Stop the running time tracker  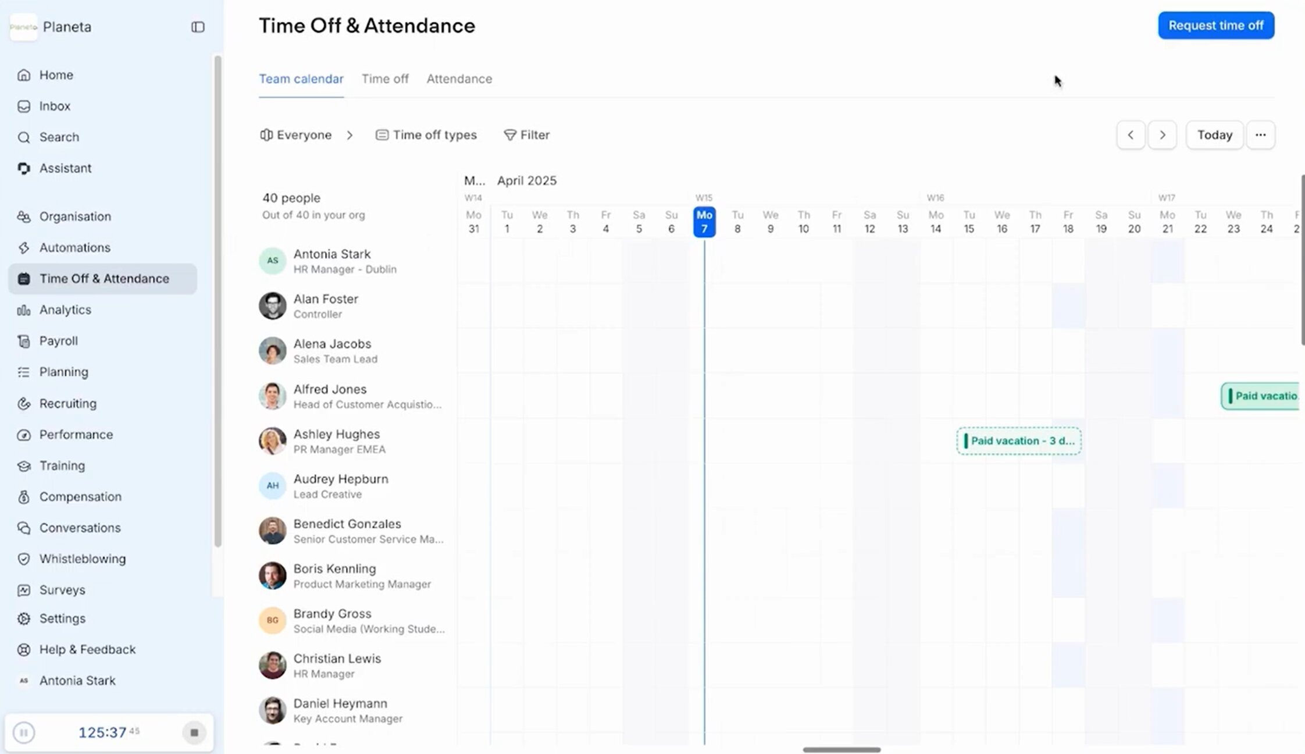pyautogui.click(x=194, y=732)
